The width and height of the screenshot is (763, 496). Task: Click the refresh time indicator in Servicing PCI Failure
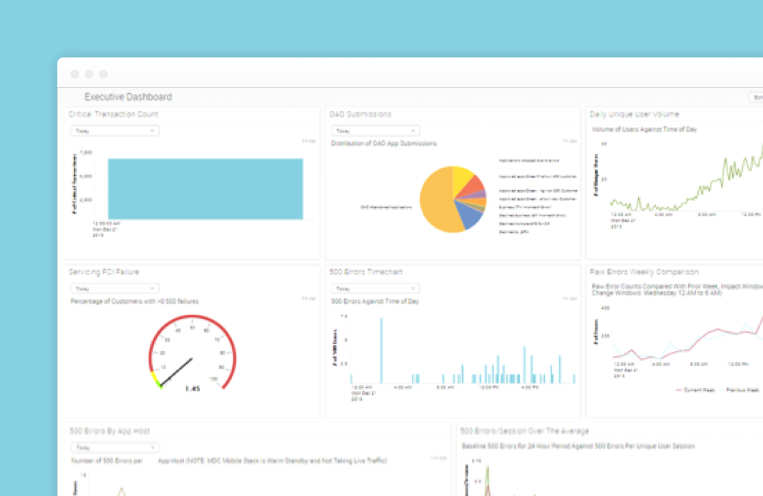[x=309, y=299]
